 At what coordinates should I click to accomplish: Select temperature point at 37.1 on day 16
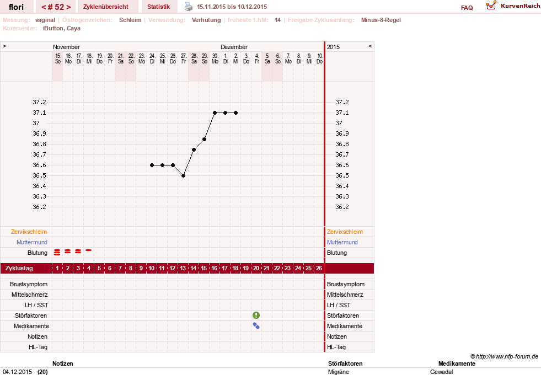[215, 113]
